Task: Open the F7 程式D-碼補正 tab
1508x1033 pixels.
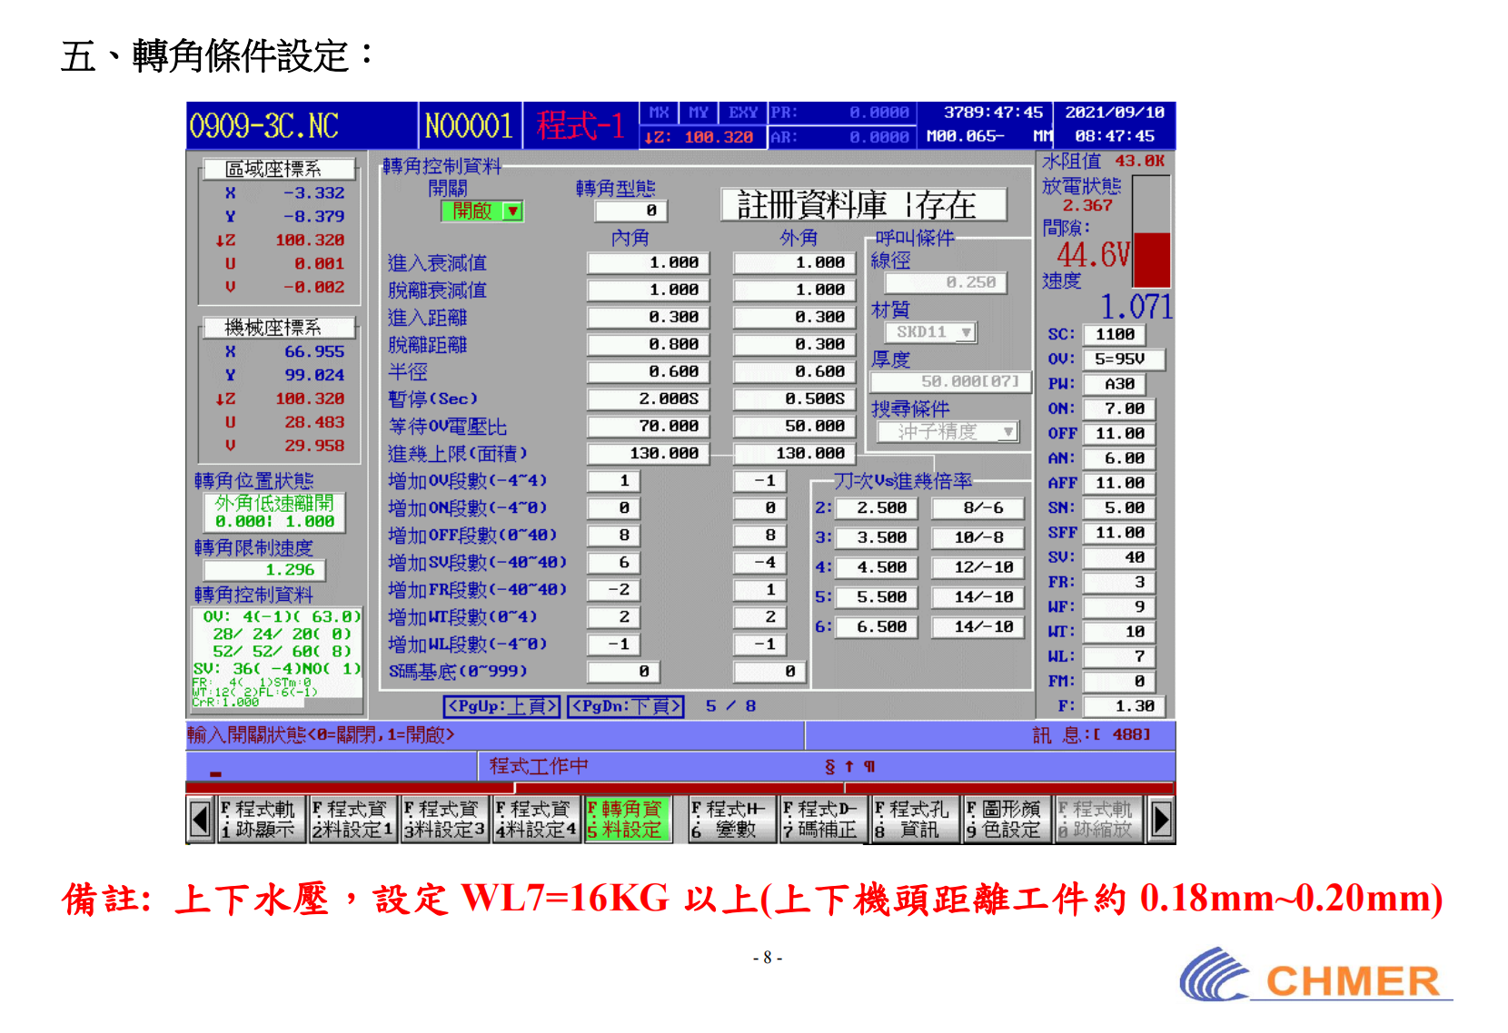Action: tap(823, 820)
